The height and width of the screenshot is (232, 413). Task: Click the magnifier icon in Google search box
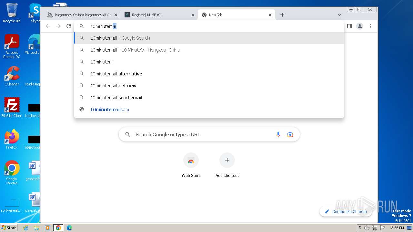click(x=128, y=135)
